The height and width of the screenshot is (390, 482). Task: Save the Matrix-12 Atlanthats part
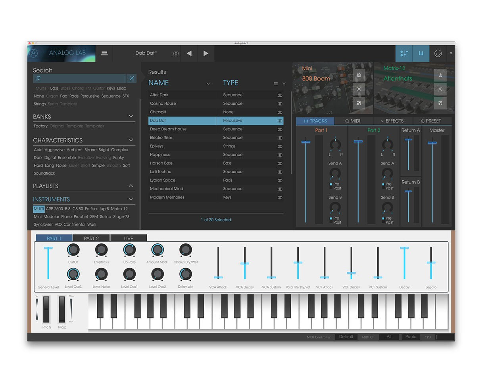point(440,75)
